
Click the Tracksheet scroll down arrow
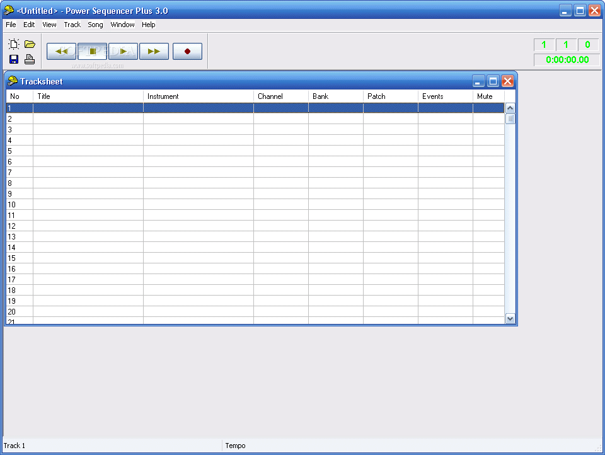[510, 318]
